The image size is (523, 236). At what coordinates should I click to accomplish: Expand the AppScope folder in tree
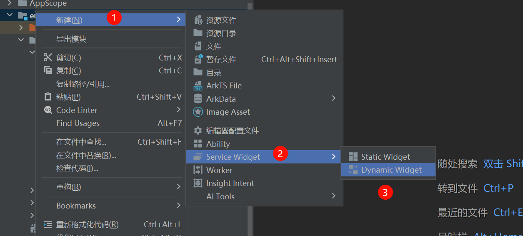coord(10,3)
